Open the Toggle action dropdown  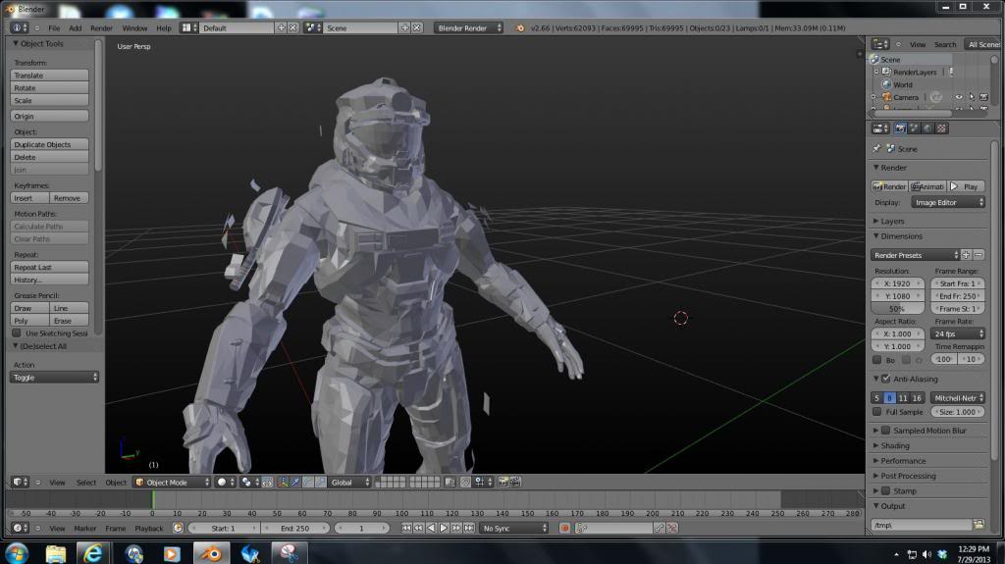55,378
